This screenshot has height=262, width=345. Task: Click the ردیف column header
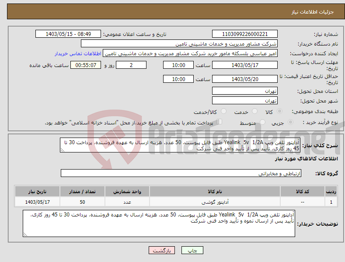point(331,191)
